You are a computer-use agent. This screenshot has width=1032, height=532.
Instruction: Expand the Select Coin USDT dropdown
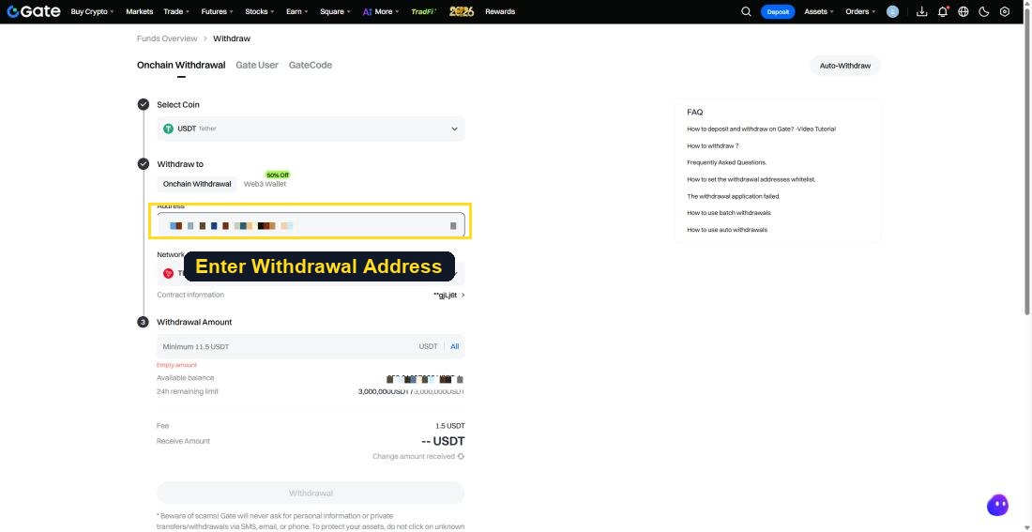[x=311, y=129]
